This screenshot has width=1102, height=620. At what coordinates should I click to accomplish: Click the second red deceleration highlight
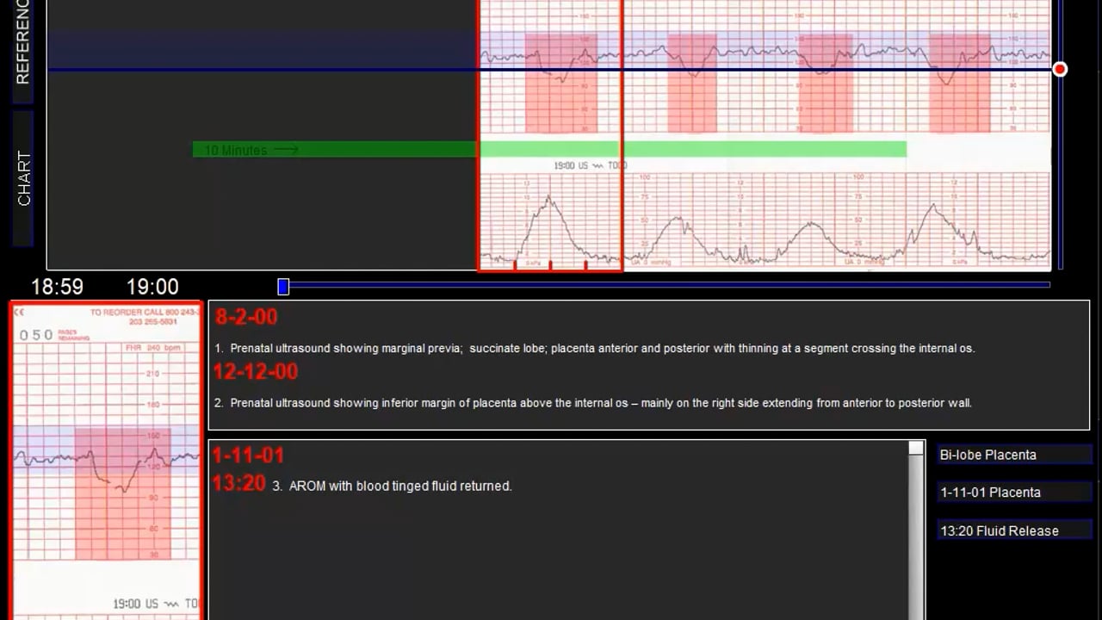692,83
